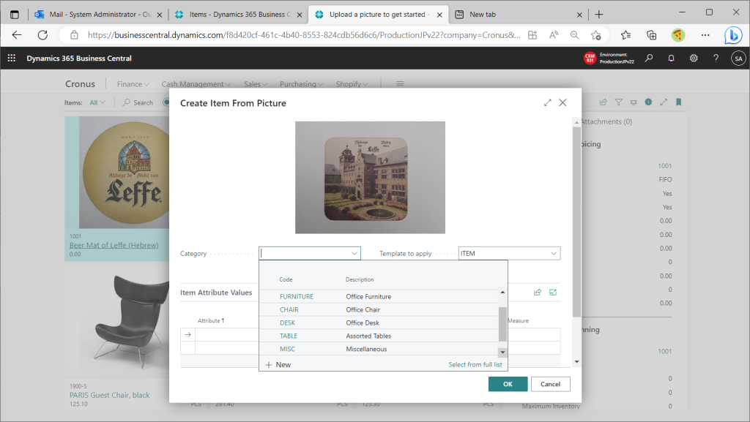Viewport: 750px width, 422px height.
Task: Click the browser back arrow
Action: pos(17,35)
